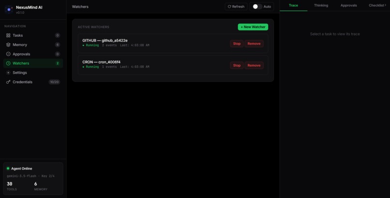Click the 6 MEMORY counter
The image size is (390, 198).
[x=41, y=186]
